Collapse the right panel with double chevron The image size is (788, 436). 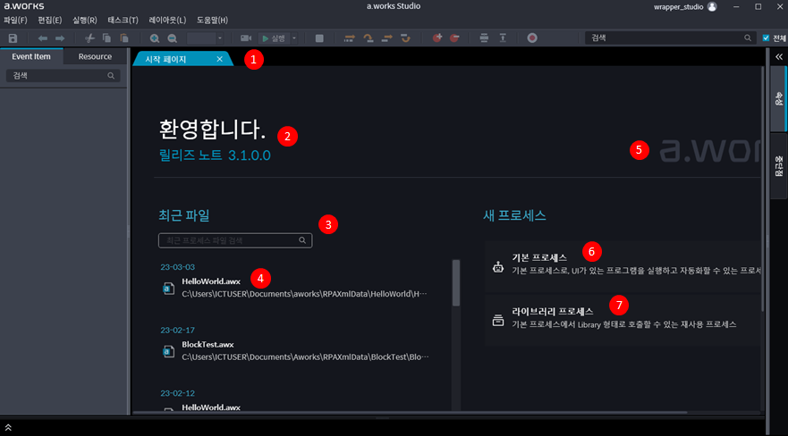pos(779,56)
